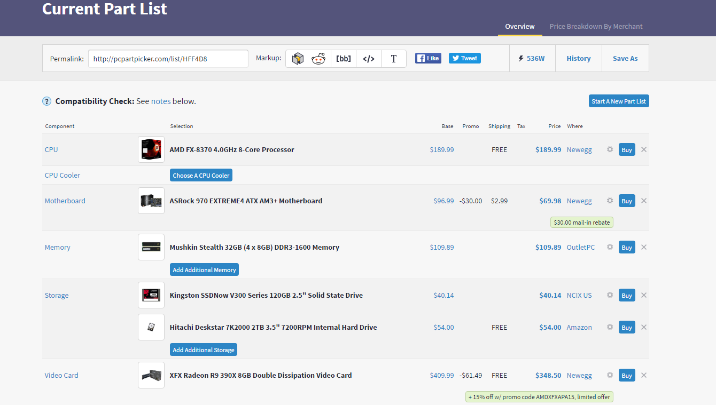Open the History menu
The height and width of the screenshot is (405, 716).
click(579, 58)
